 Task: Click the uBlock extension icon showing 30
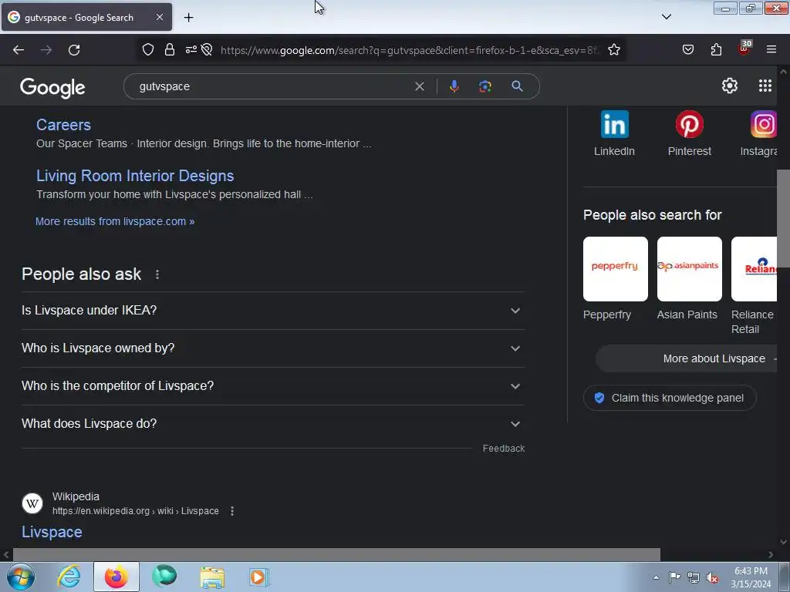tap(744, 49)
